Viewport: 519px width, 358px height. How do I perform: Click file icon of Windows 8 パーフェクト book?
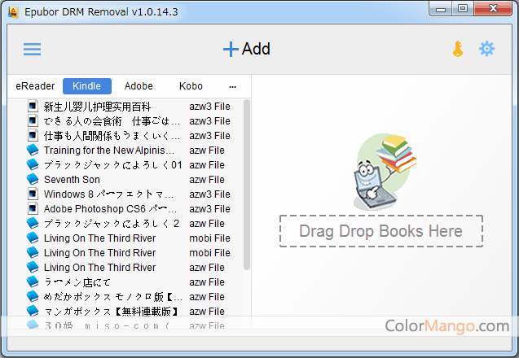(33, 194)
